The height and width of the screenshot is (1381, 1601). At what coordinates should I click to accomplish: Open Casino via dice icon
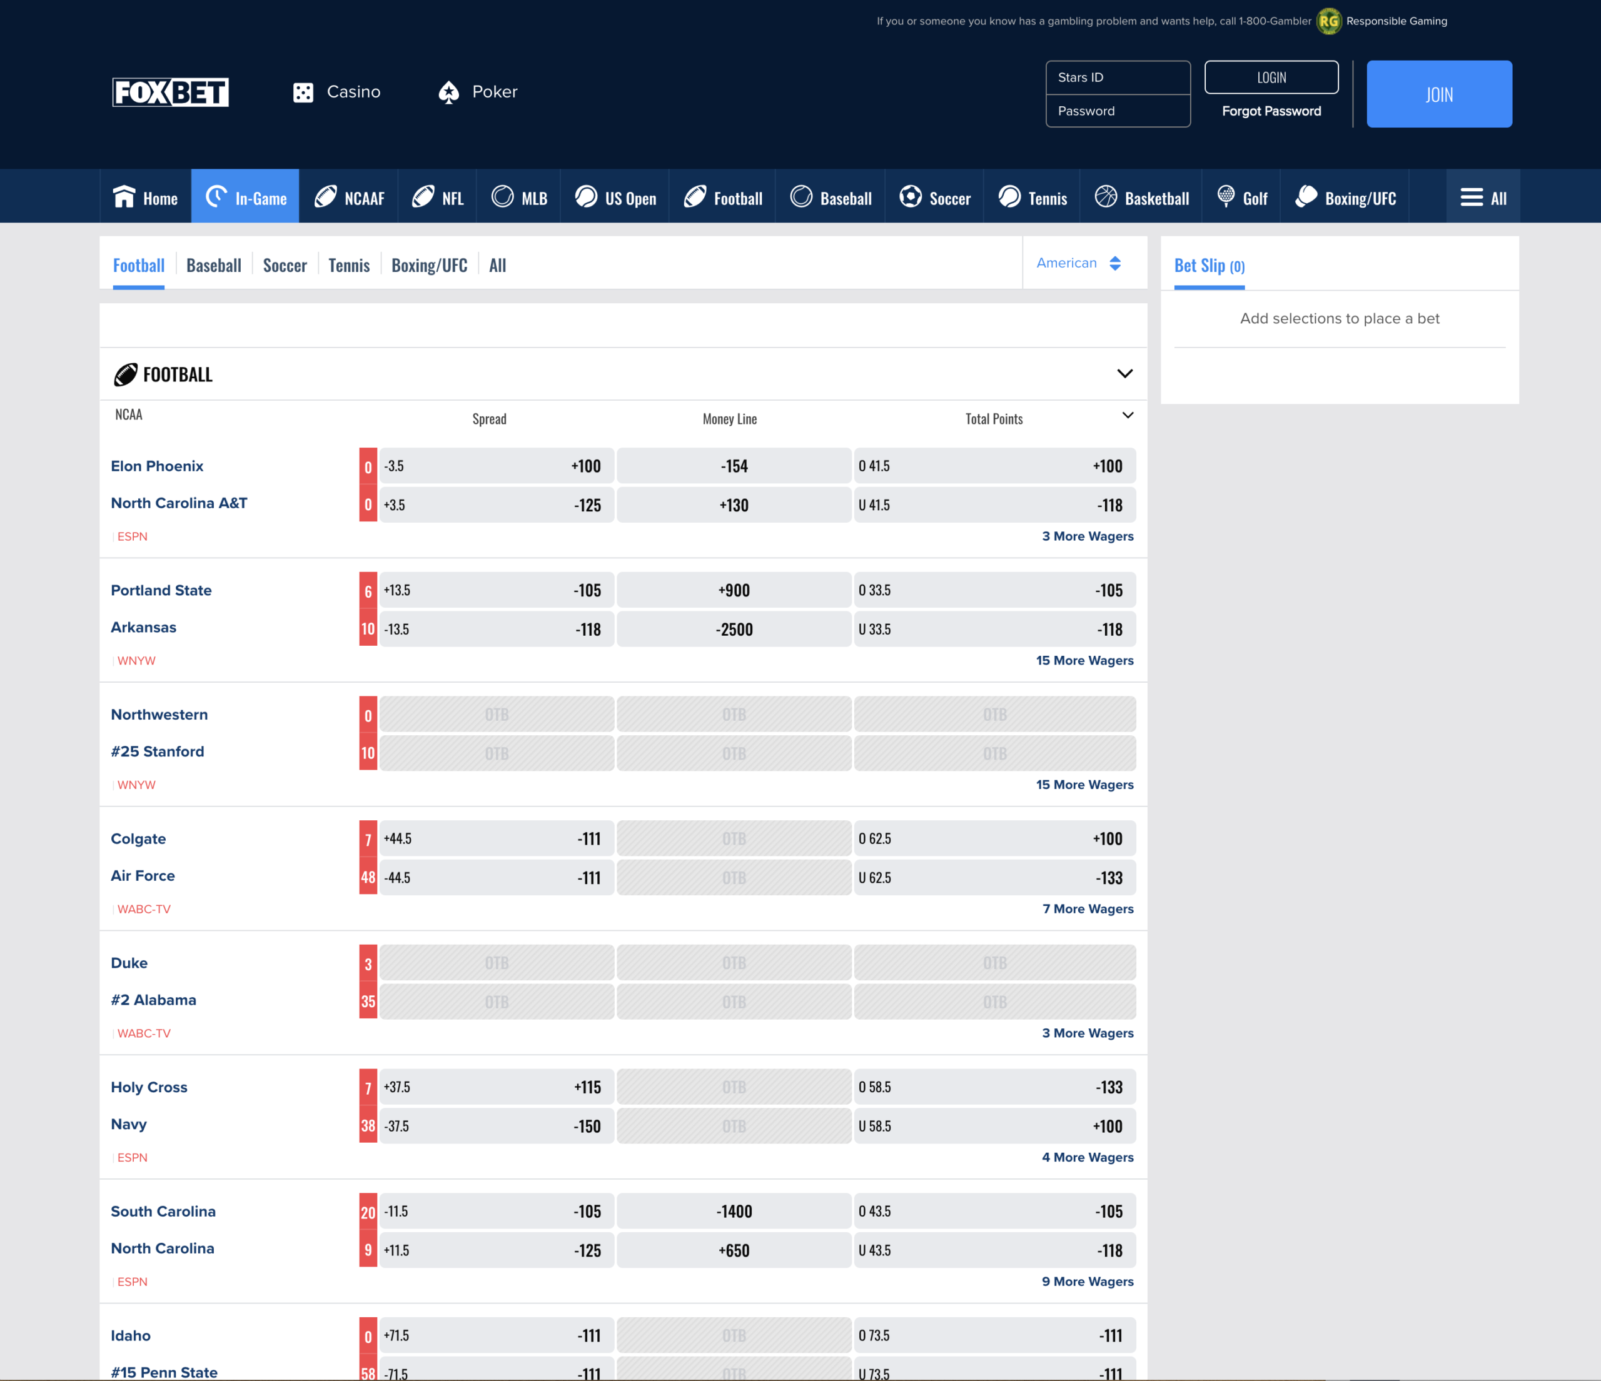(x=303, y=93)
